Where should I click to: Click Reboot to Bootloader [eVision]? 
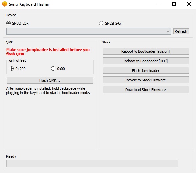pyautogui.click(x=146, y=51)
